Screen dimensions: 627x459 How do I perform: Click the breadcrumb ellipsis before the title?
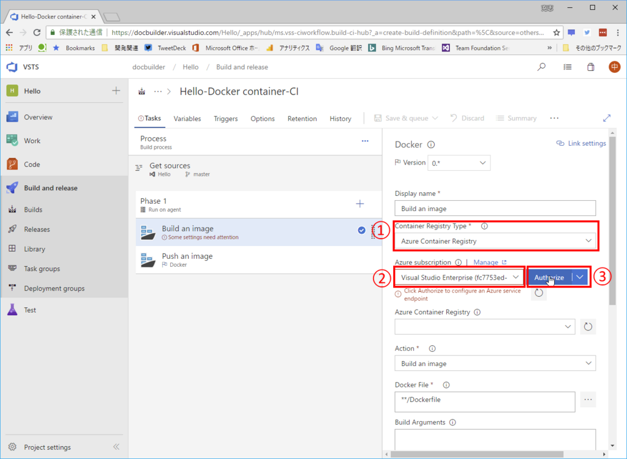158,92
